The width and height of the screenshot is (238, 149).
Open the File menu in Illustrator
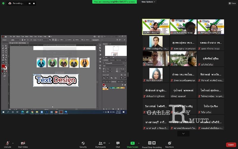[x=11, y=36]
